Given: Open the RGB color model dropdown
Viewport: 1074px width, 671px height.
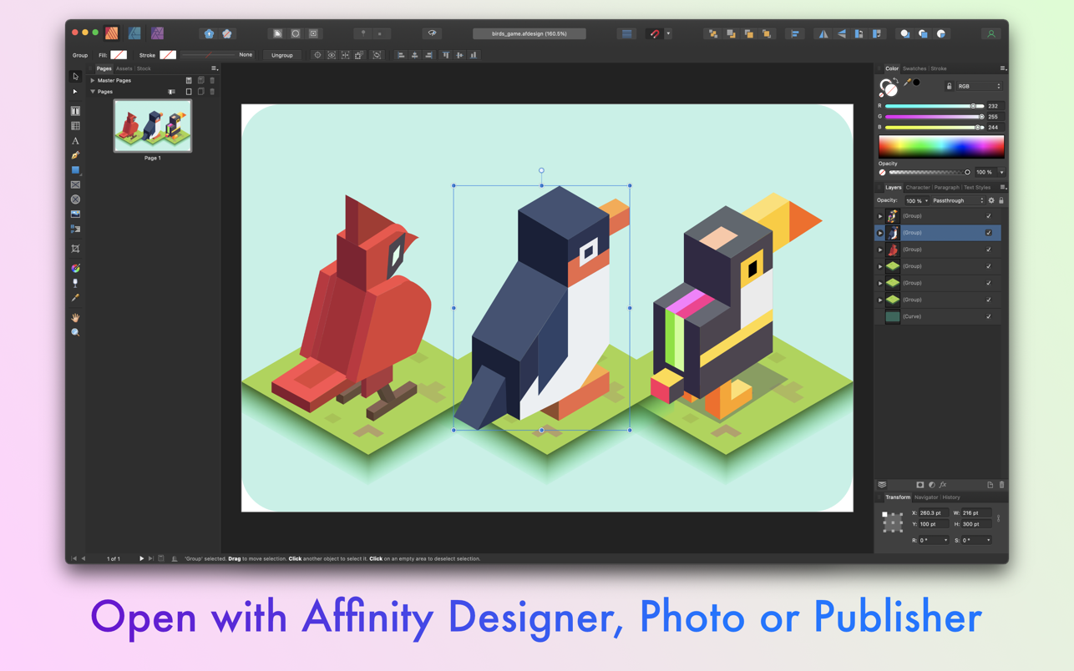Looking at the screenshot, I should coord(979,86).
